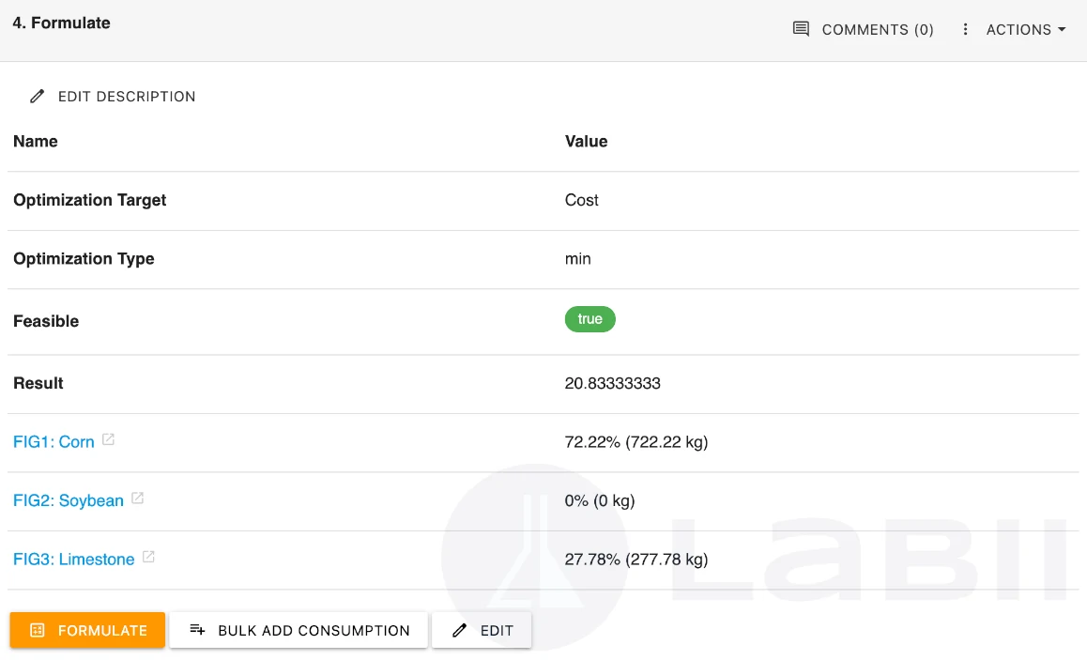Click the list-plus icon on BULK ADD CONSUMPTION
This screenshot has height=660, width=1087.
198,630
